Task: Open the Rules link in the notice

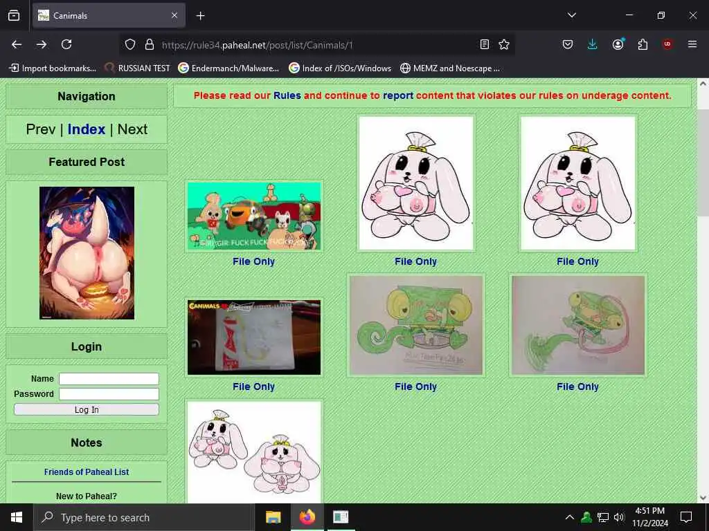Action: pyautogui.click(x=287, y=95)
